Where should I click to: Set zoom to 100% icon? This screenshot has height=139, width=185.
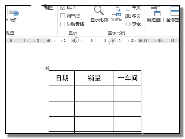pyautogui.click(x=116, y=11)
